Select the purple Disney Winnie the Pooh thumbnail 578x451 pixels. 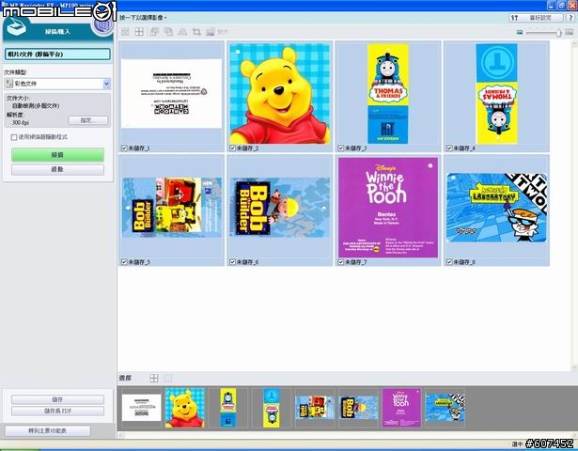[x=388, y=208]
